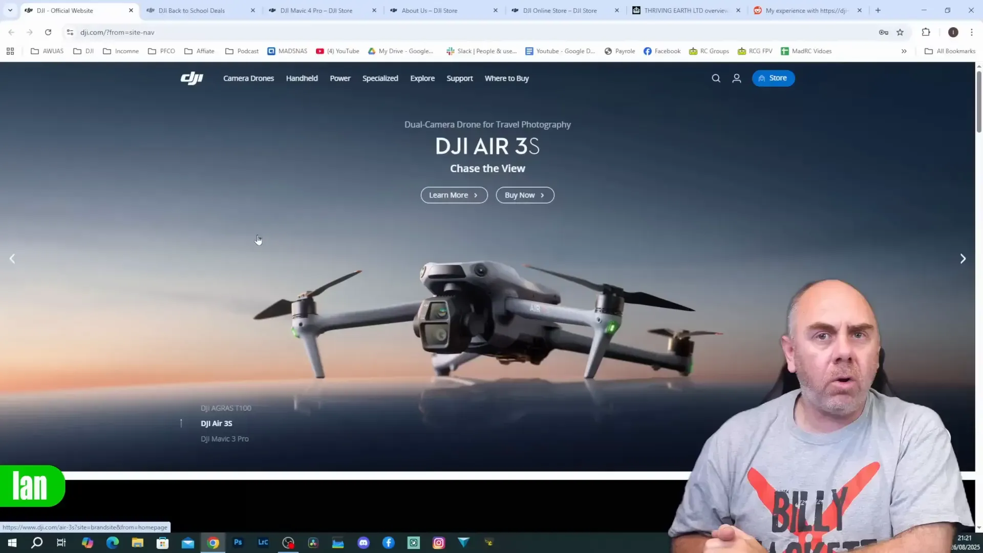Select DJI AGRAS T100 slide
The height and width of the screenshot is (553, 983).
(226, 408)
